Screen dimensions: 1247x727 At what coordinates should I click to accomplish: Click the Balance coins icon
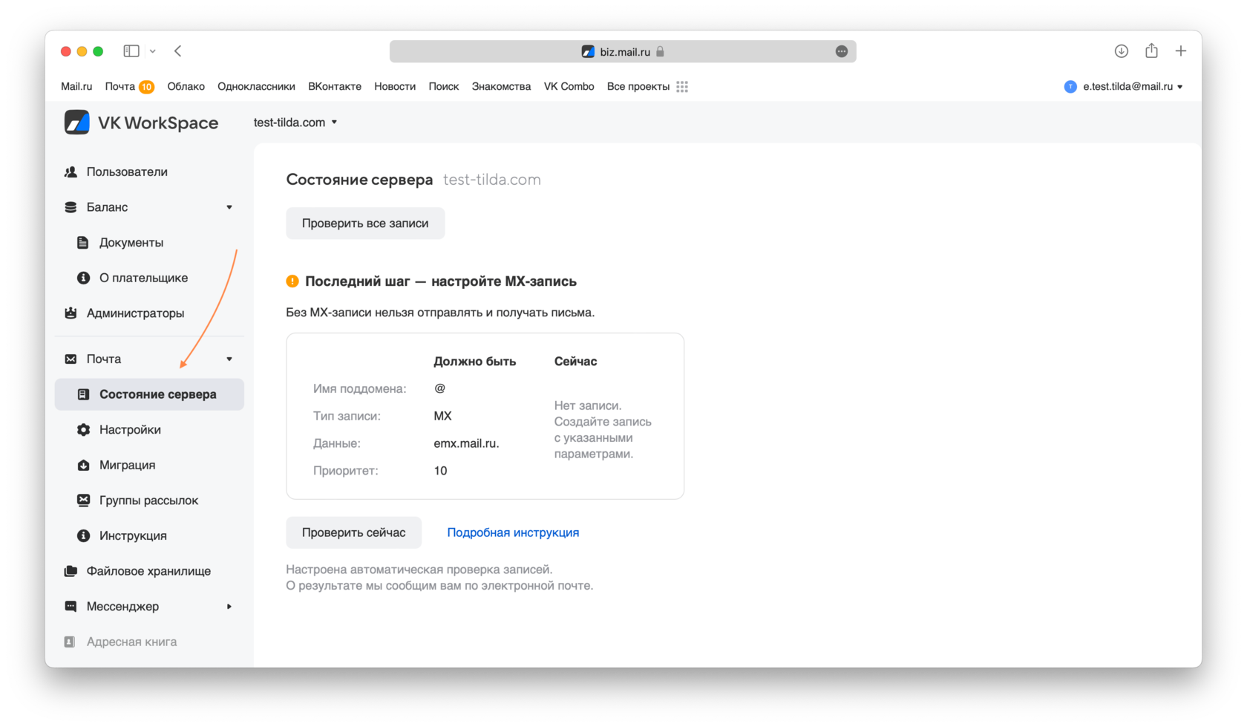(71, 207)
